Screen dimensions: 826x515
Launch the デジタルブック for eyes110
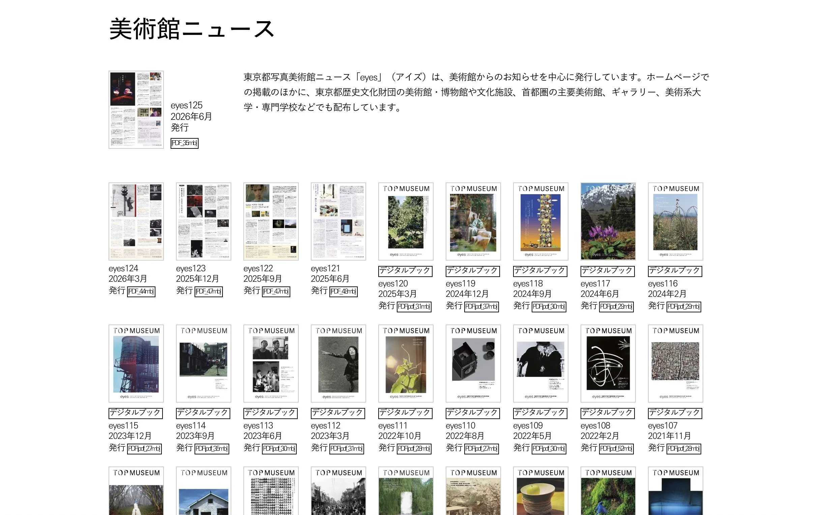click(x=473, y=413)
